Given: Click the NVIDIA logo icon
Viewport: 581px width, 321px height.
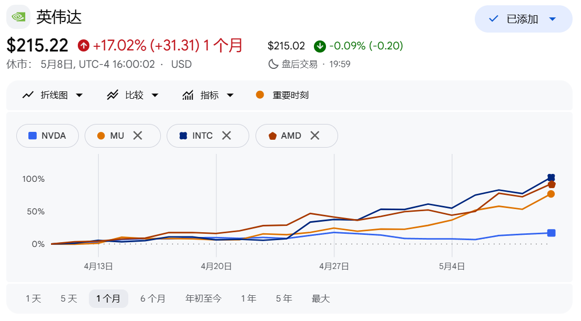Looking at the screenshot, I should click(x=18, y=17).
